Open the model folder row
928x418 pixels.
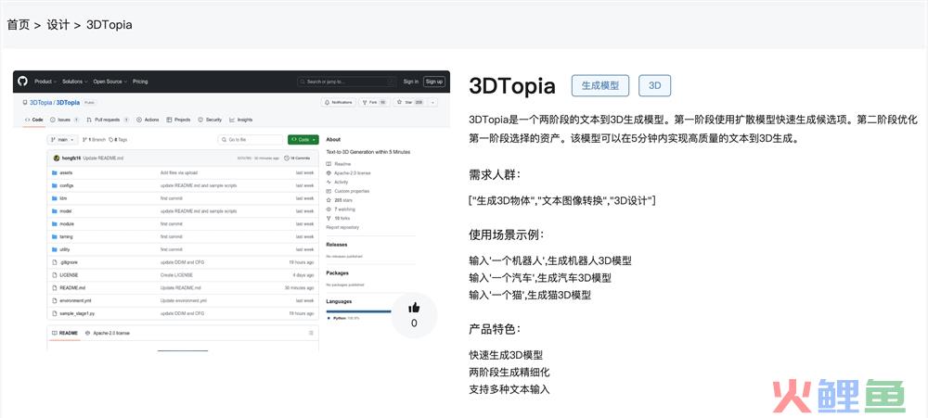tap(183, 211)
